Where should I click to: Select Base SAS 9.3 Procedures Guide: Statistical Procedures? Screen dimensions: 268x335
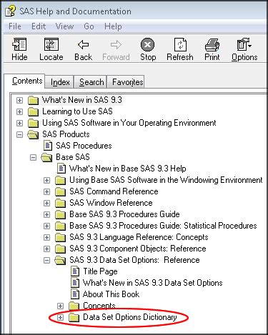click(163, 226)
